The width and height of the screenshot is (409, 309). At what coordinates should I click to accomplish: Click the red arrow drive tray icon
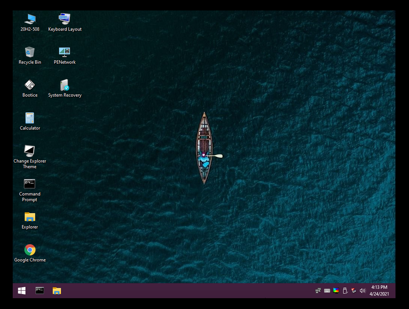354,290
